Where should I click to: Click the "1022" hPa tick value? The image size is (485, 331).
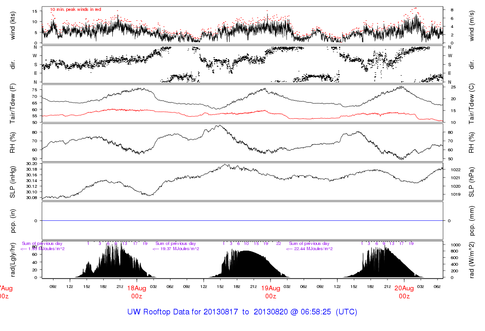click(456, 170)
